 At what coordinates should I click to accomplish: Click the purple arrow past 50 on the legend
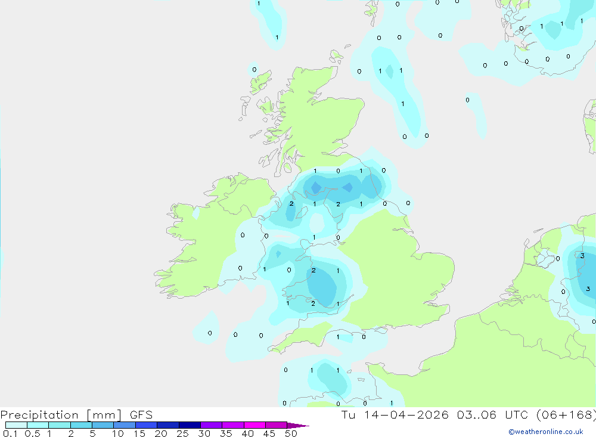pos(297,425)
